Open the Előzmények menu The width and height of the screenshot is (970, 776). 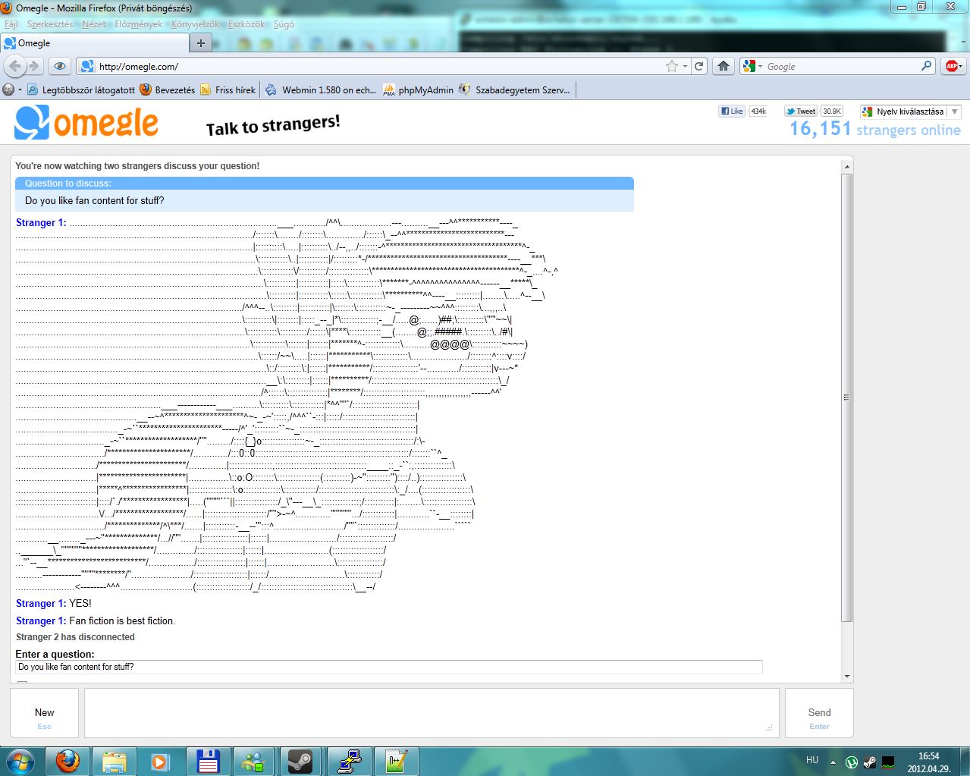pyautogui.click(x=139, y=24)
